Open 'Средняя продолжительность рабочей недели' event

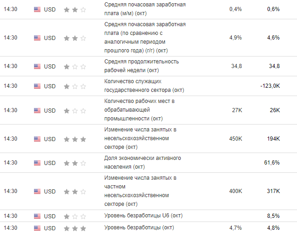coord(142,66)
